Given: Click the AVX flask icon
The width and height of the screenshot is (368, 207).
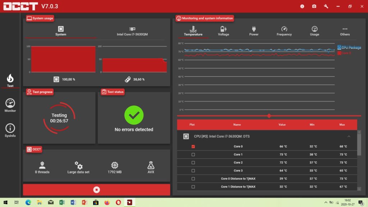Looking at the screenshot, I should tap(151, 165).
